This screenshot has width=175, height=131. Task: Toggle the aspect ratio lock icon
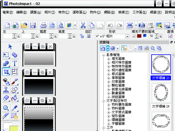[82, 36]
